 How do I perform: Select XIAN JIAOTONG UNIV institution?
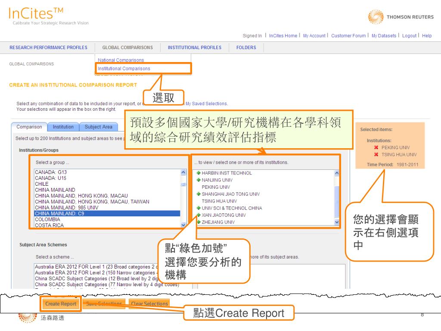click(x=224, y=215)
